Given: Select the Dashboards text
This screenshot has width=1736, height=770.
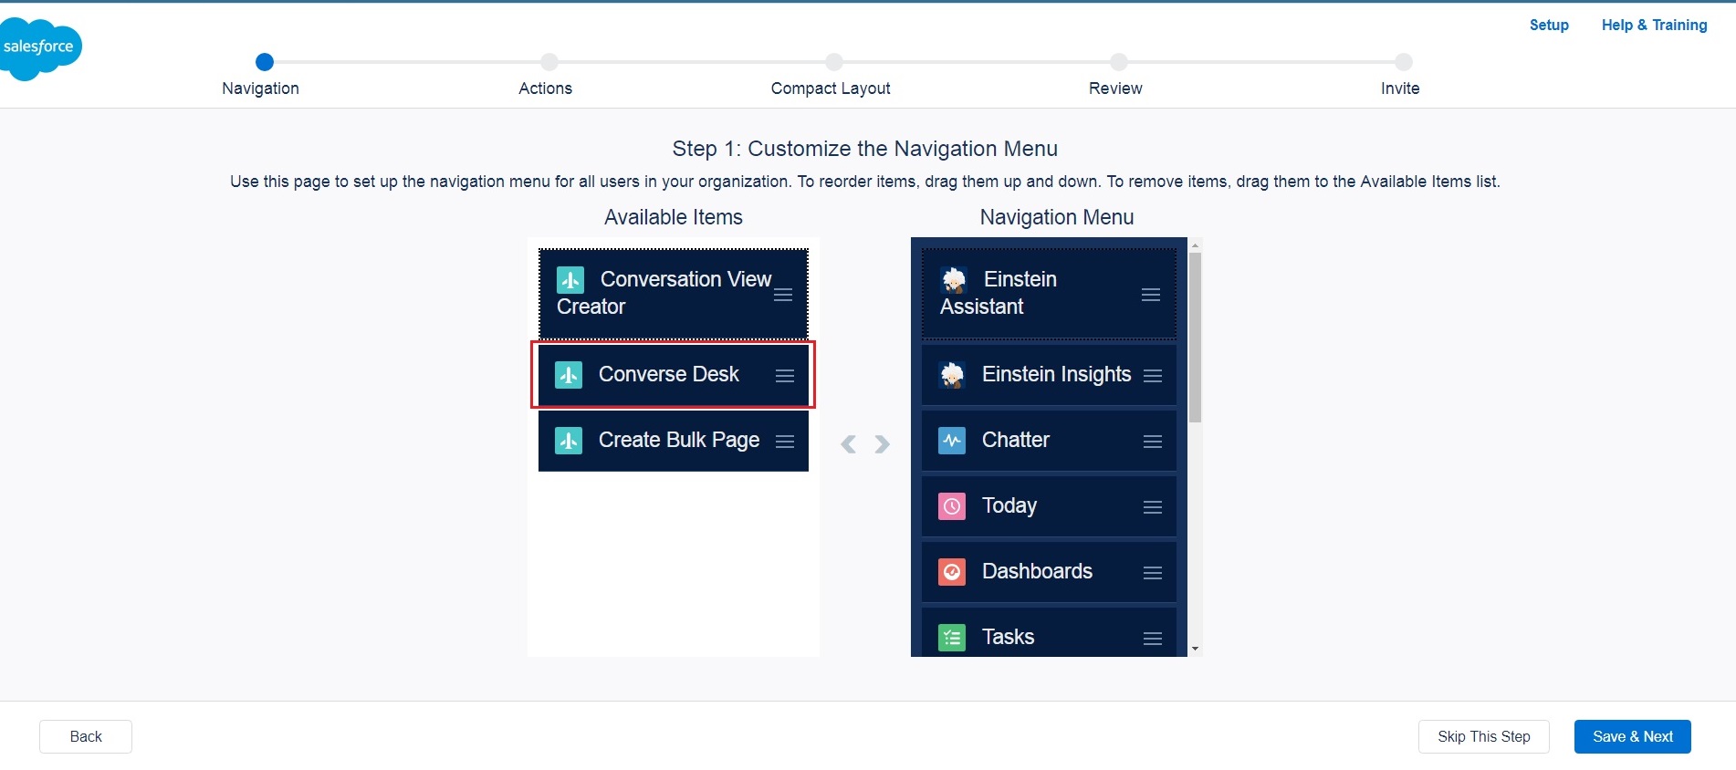Looking at the screenshot, I should [1037, 571].
